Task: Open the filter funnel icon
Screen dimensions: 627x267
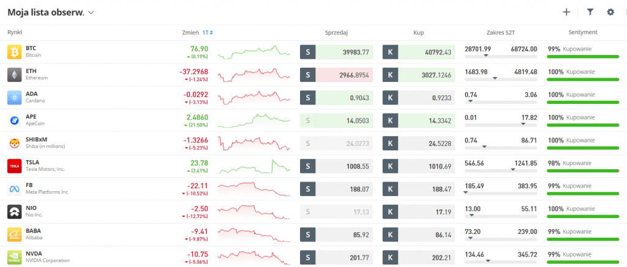Action: (590, 12)
